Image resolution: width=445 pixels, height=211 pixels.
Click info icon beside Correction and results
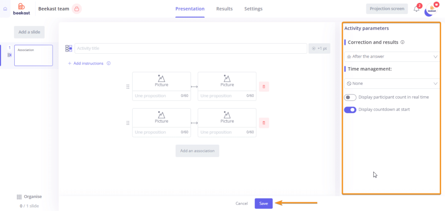[x=402, y=42]
